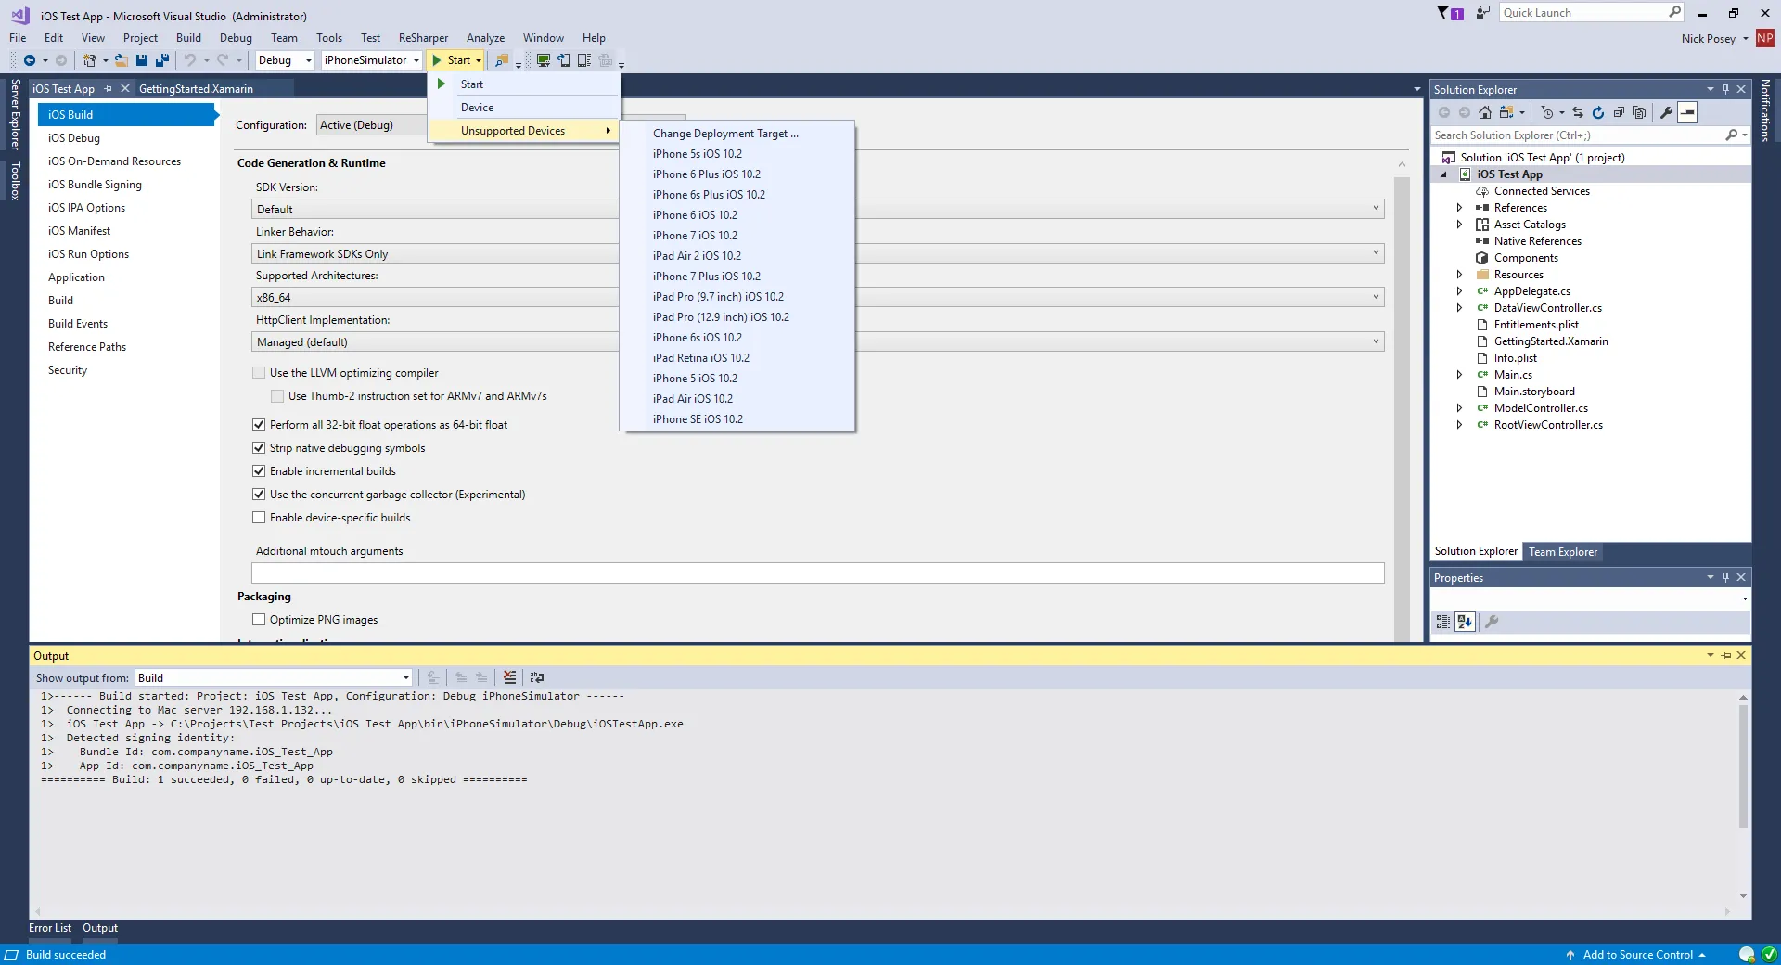Toggle Preview Selected Items icon
The height and width of the screenshot is (965, 1781).
point(1688,112)
